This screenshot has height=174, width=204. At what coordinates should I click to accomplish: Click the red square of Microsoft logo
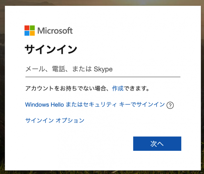(x=27, y=28)
